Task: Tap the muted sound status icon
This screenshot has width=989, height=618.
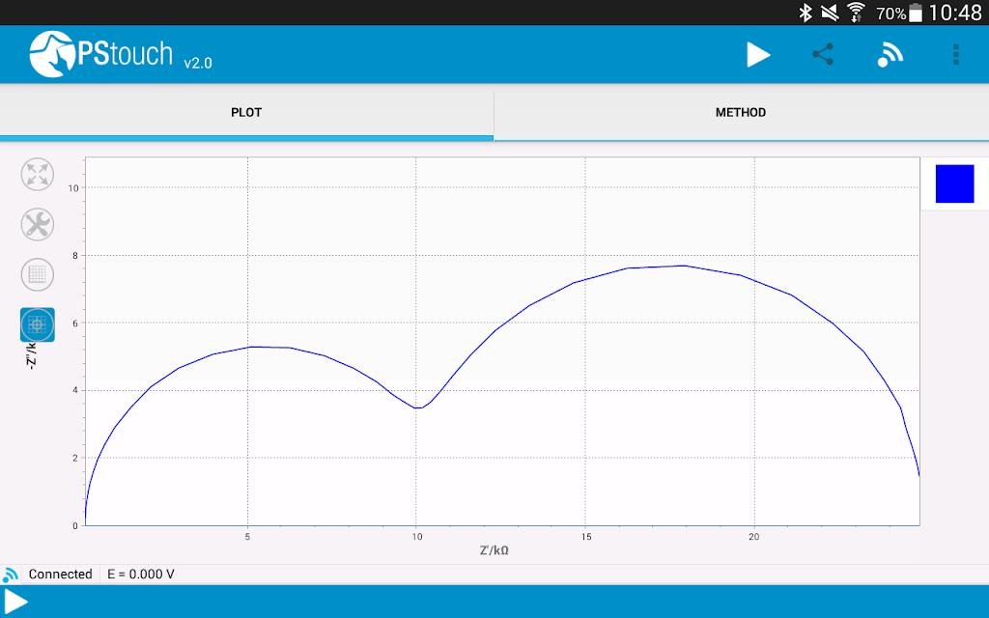Action: coord(830,13)
